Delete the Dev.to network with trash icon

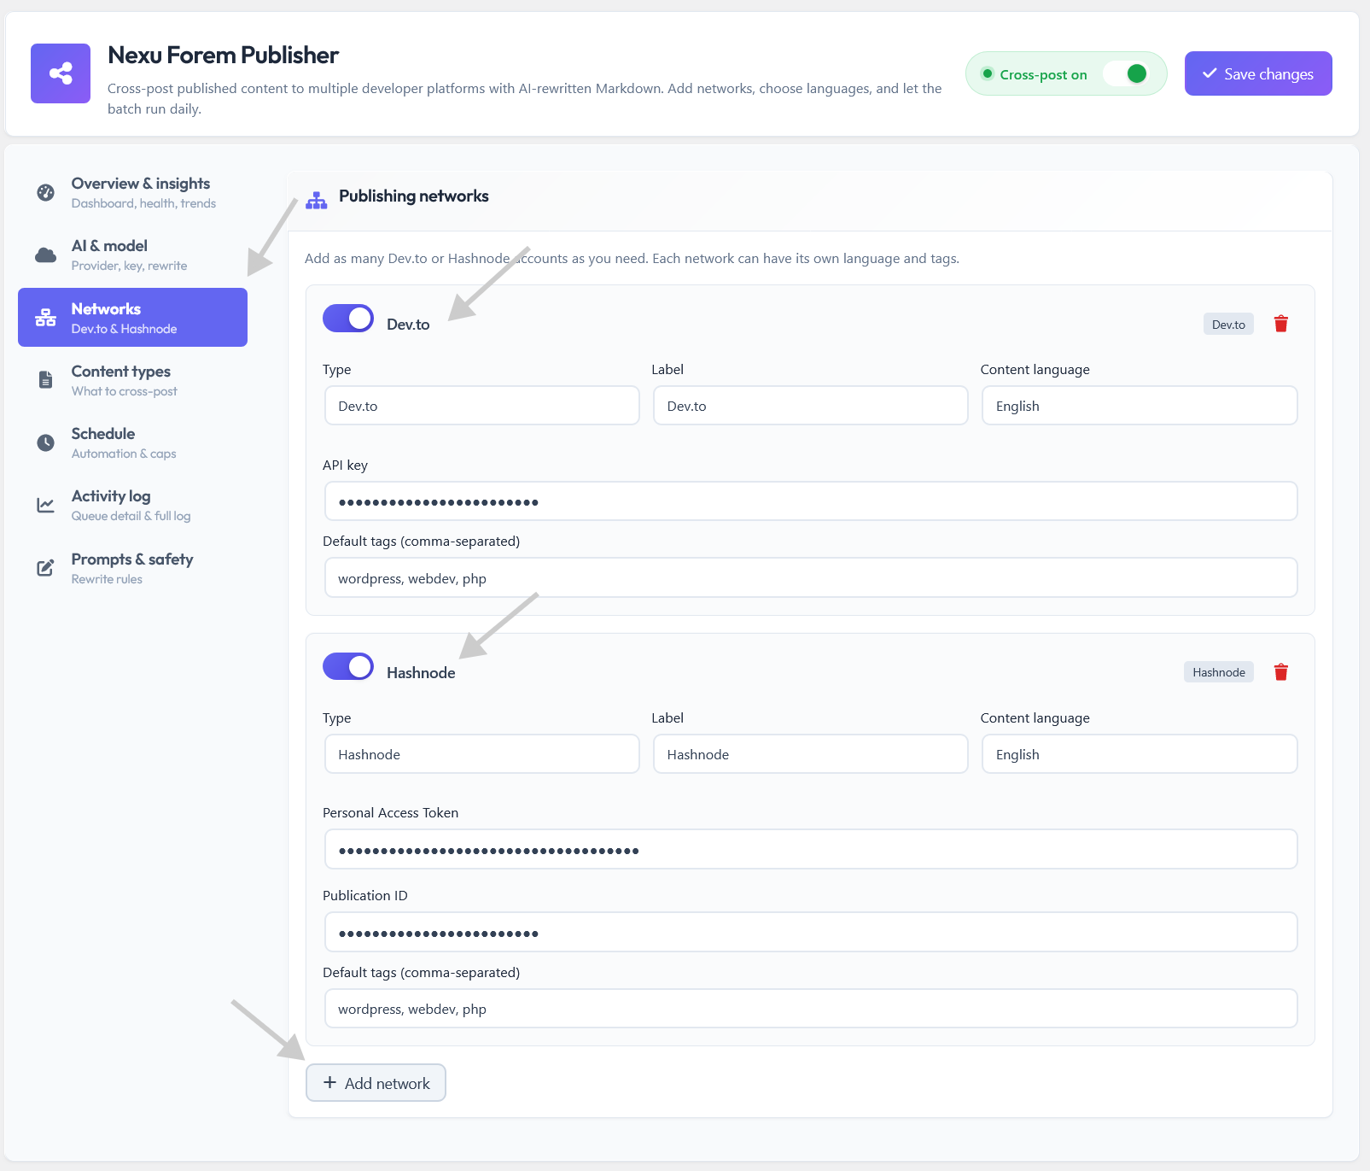point(1281,324)
